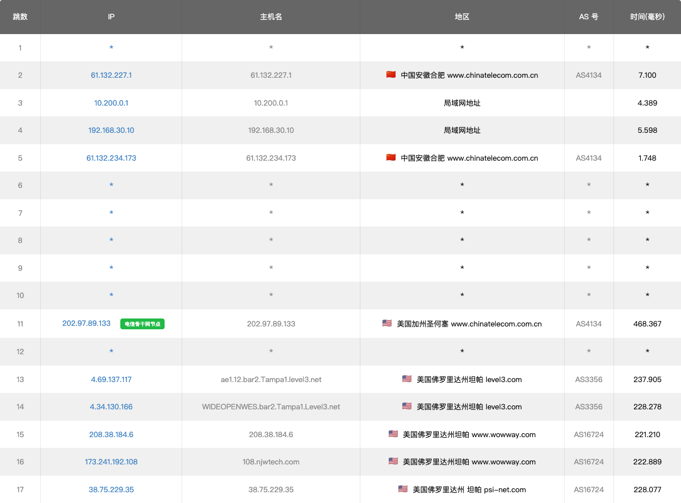Click the US flag icon in hop 11 row

tap(387, 323)
